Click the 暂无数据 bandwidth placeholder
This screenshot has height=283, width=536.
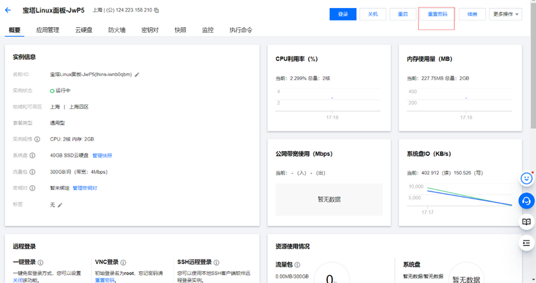pyautogui.click(x=329, y=199)
